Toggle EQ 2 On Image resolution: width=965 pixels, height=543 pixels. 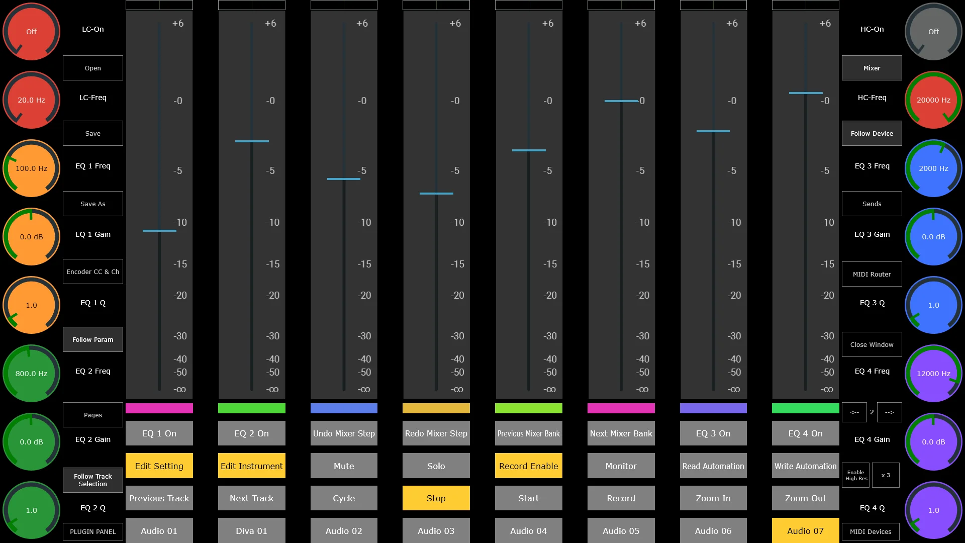(x=251, y=433)
